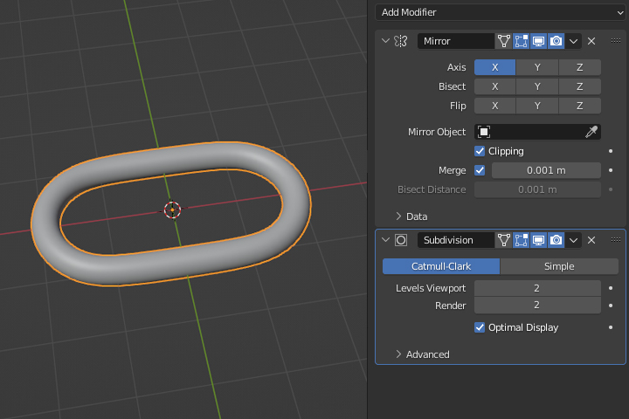The width and height of the screenshot is (629, 419).
Task: Toggle Mirror viewport display monitor icon
Action: pos(538,41)
